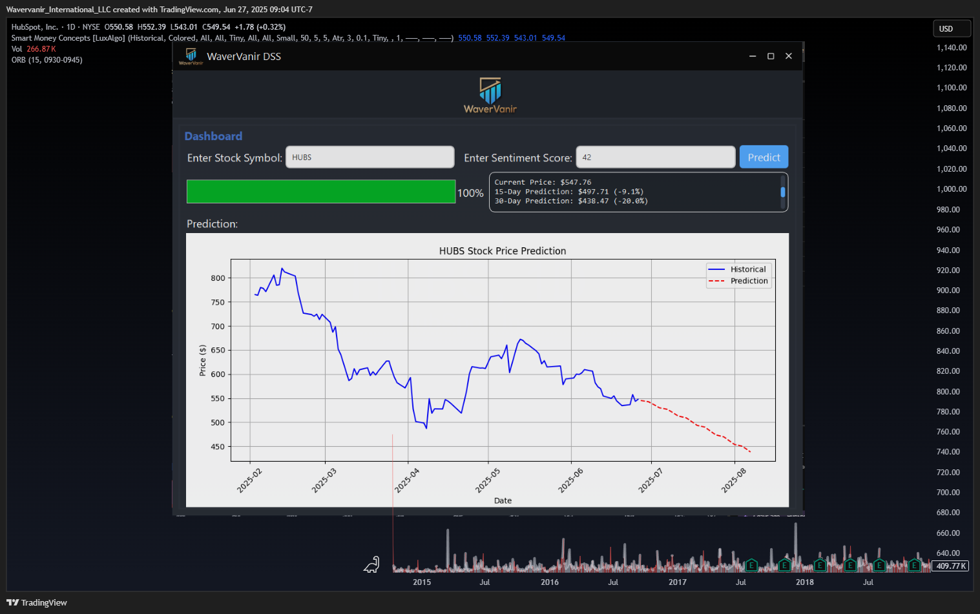980x614 pixels.
Task: Close the WaverVanir DSS window
Action: pyautogui.click(x=789, y=56)
